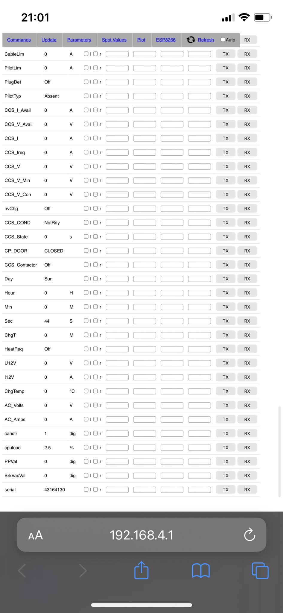The height and width of the screenshot is (613, 283).
Task: Select the 'r' radio for PilotTyp
Action: 95,96
